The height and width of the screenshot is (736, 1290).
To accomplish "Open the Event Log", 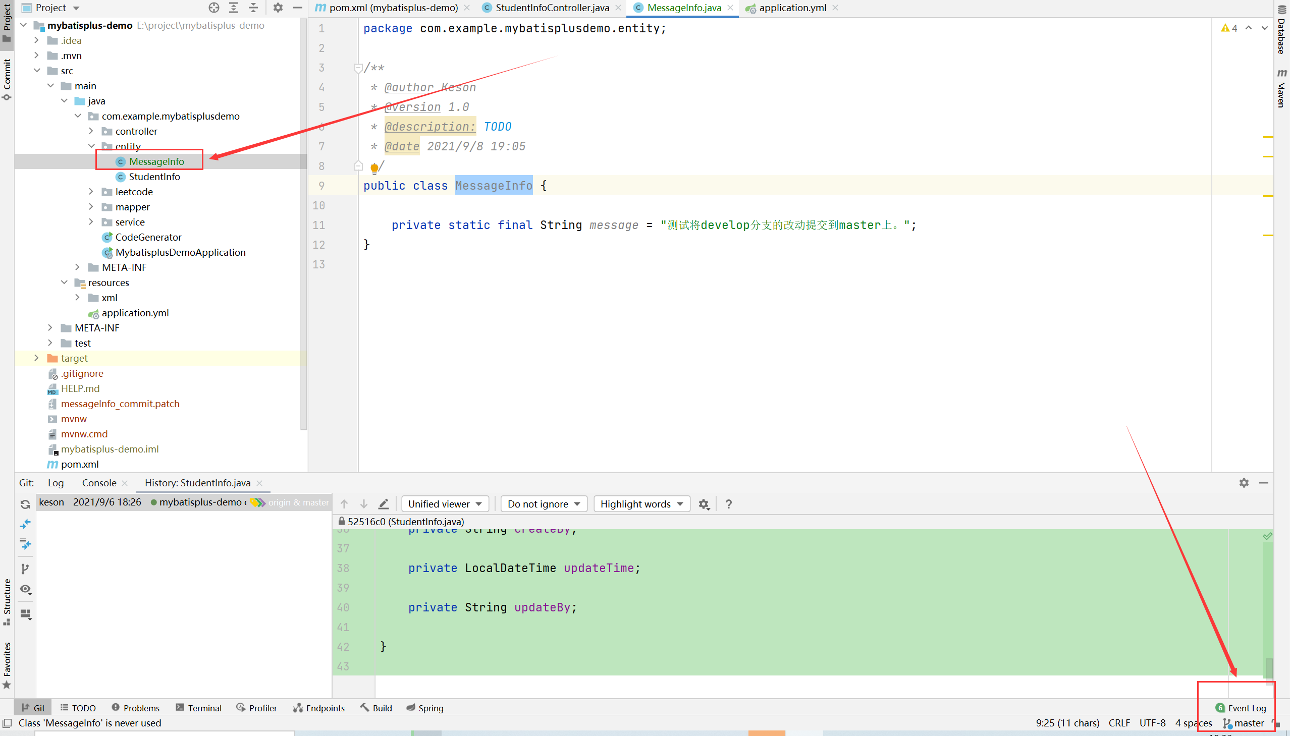I will tap(1241, 708).
